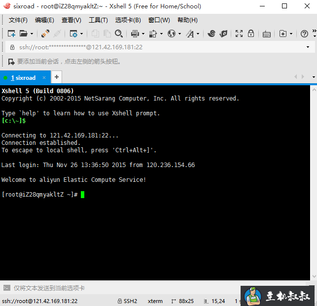Click the Paste icon in toolbar

[x=107, y=34]
